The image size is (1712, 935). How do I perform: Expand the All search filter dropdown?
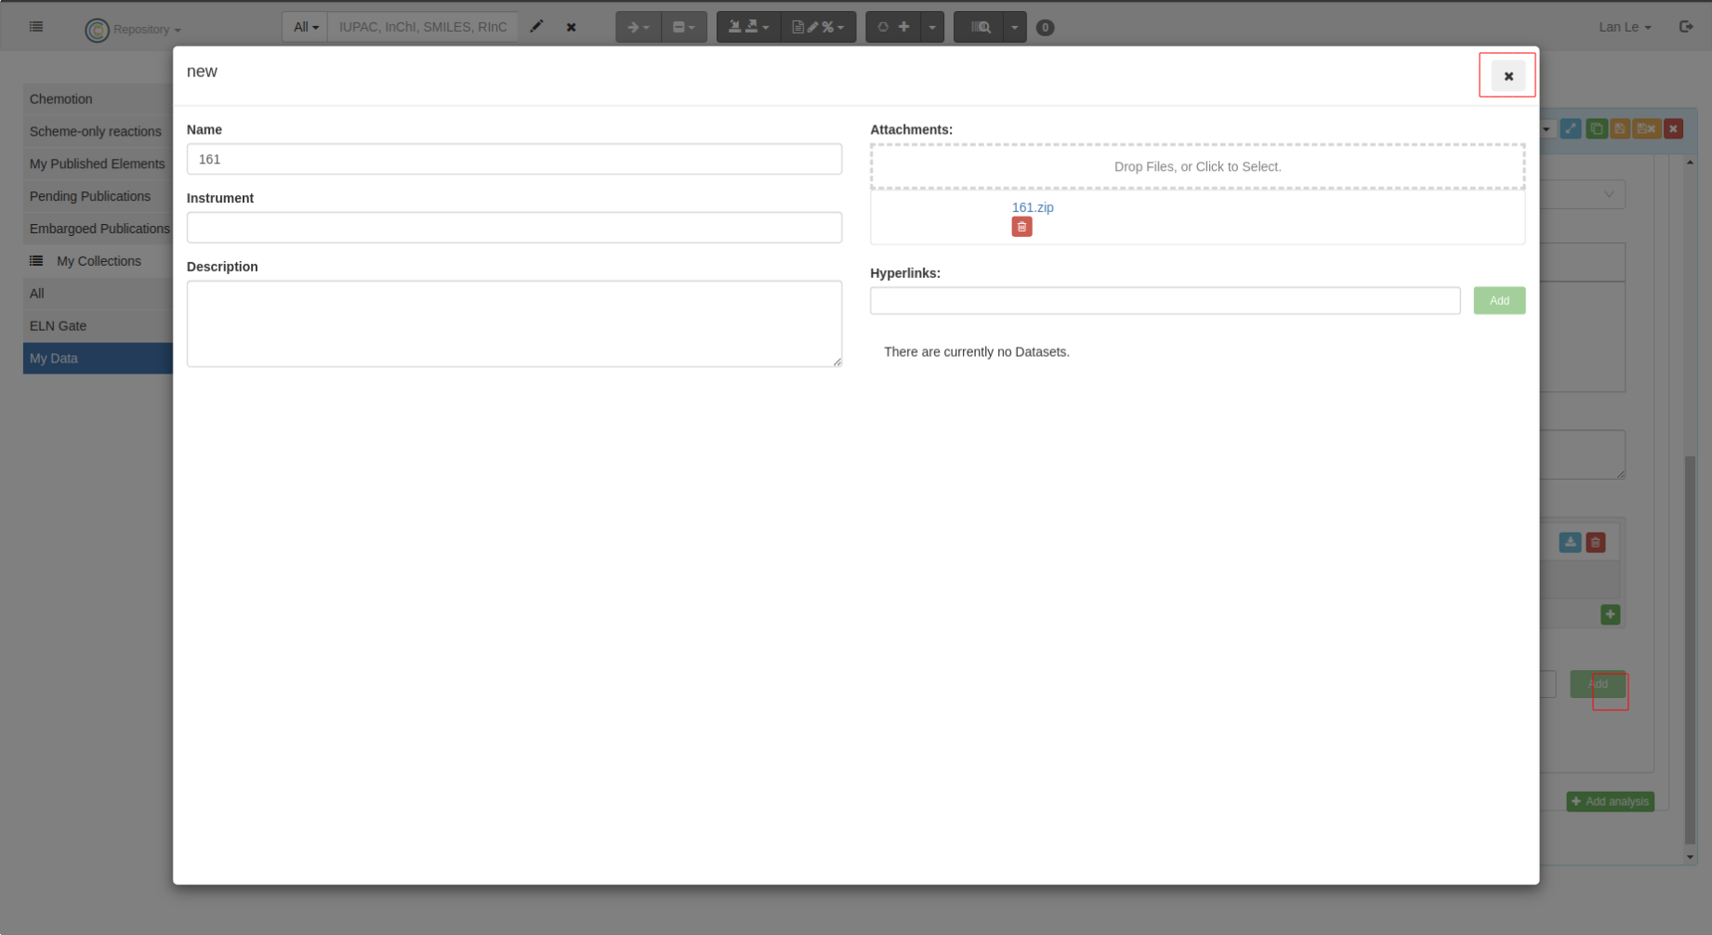[305, 28]
